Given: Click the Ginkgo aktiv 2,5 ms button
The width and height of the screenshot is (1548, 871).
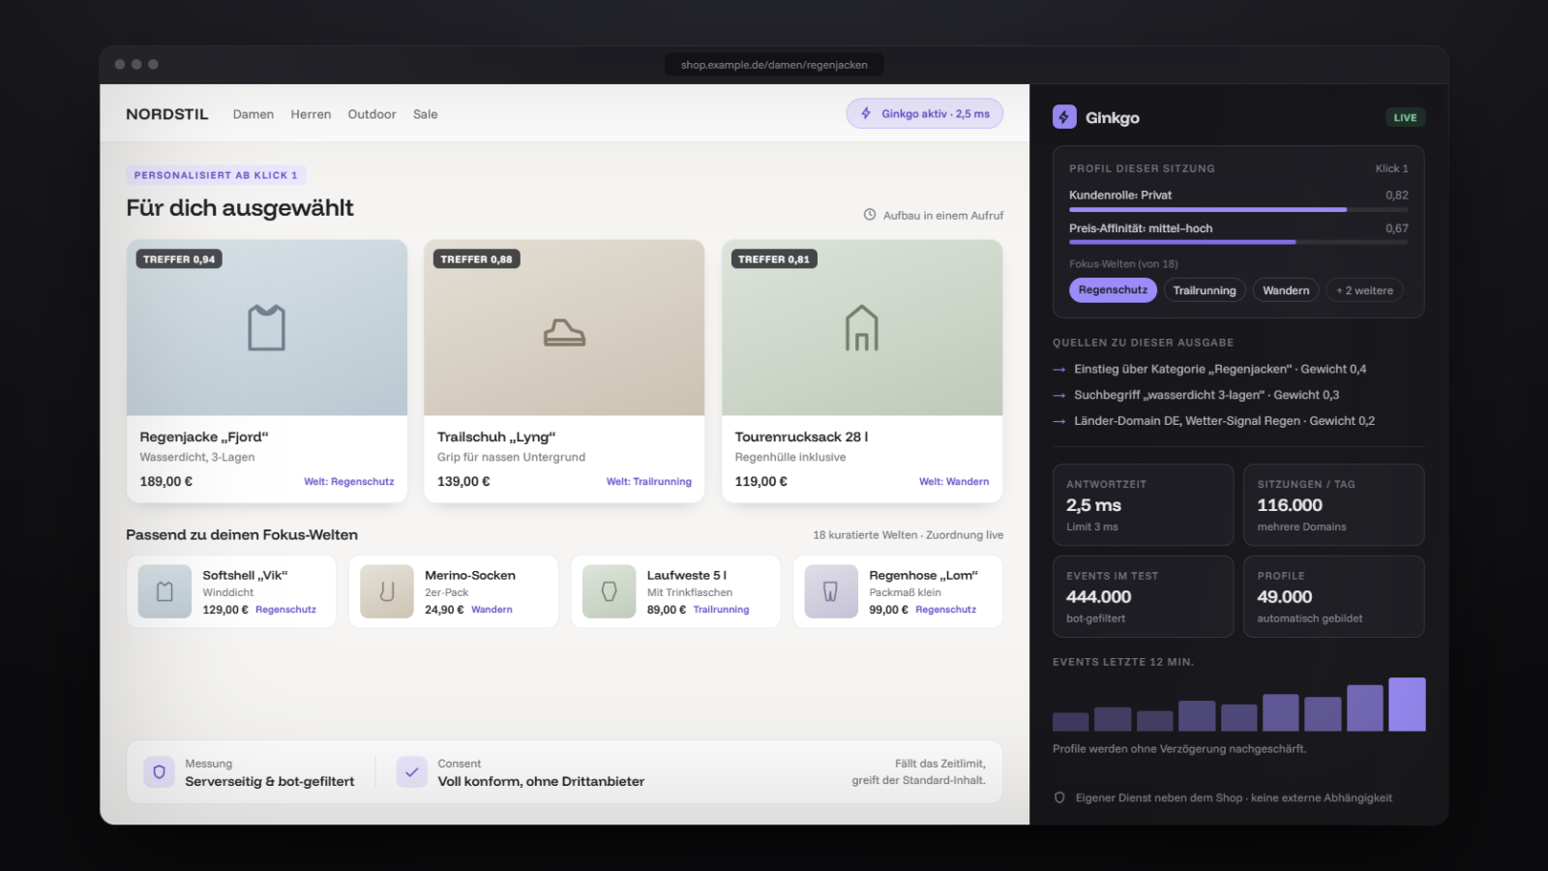Looking at the screenshot, I should click(925, 113).
